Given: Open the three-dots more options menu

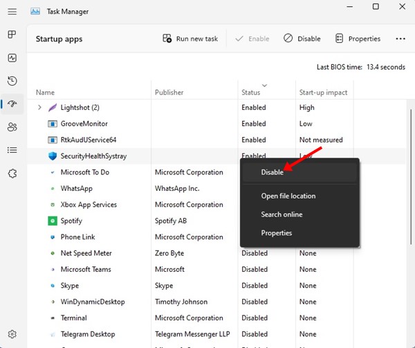Looking at the screenshot, I should (400, 39).
